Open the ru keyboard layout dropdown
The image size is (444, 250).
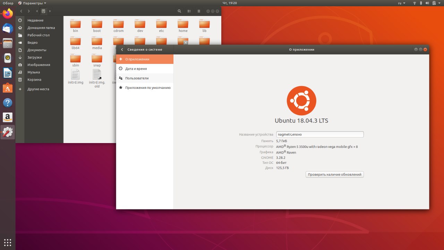point(402,3)
